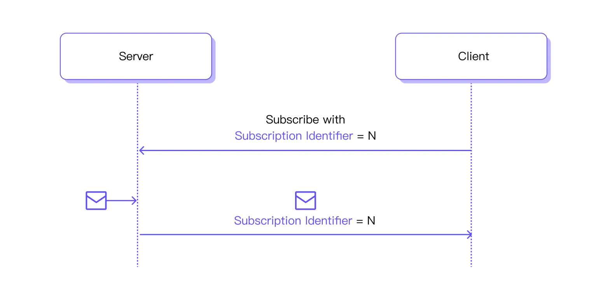Click the dotted Server lifeline just below Server box
Screen dimensions: 591x304
138,91
